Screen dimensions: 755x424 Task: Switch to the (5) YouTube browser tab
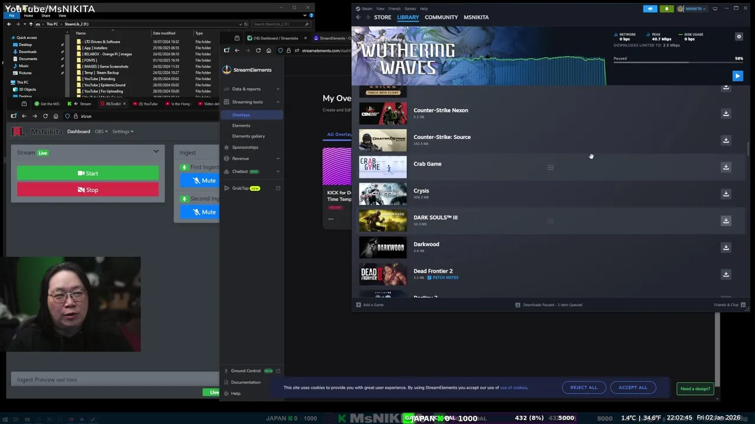click(145, 104)
